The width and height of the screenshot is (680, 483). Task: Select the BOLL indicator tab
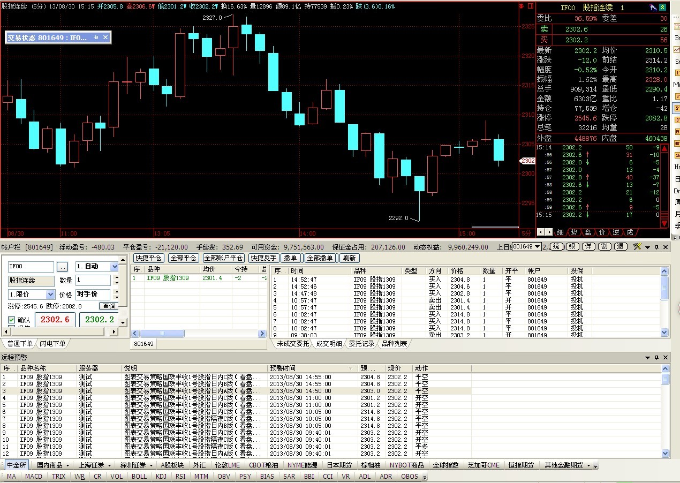pyautogui.click(x=139, y=476)
